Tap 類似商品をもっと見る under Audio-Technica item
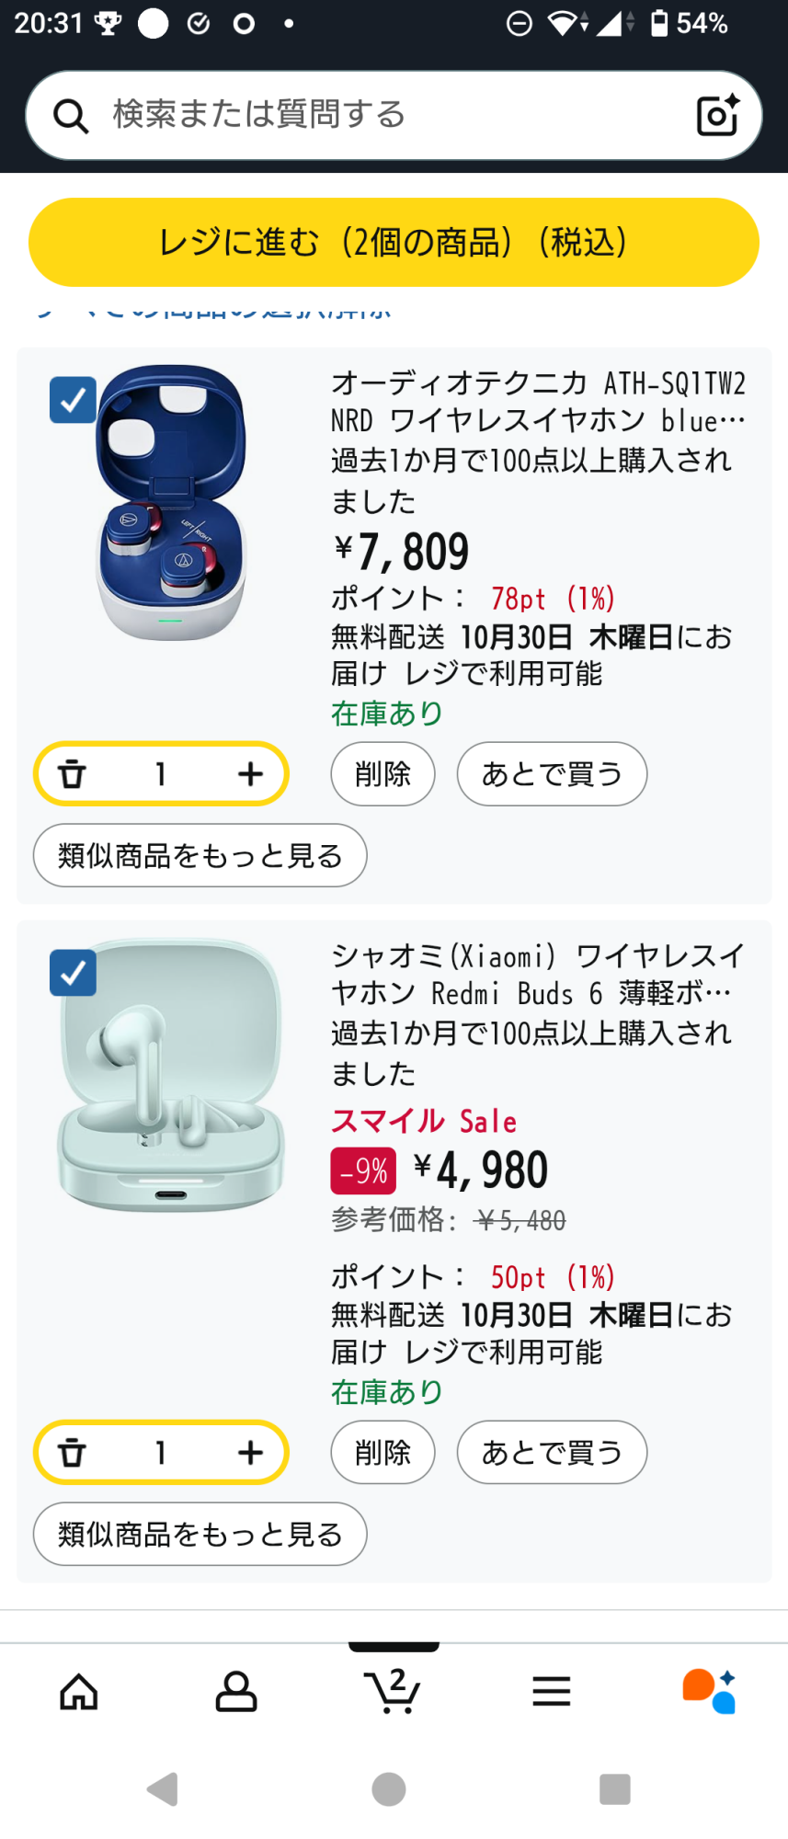 pos(200,856)
